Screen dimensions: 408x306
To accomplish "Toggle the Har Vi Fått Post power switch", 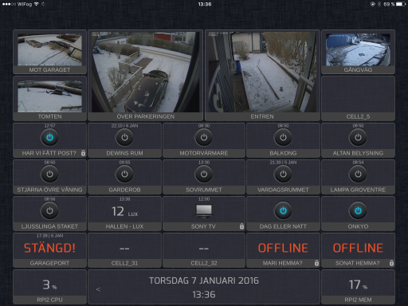I will pos(49,138).
